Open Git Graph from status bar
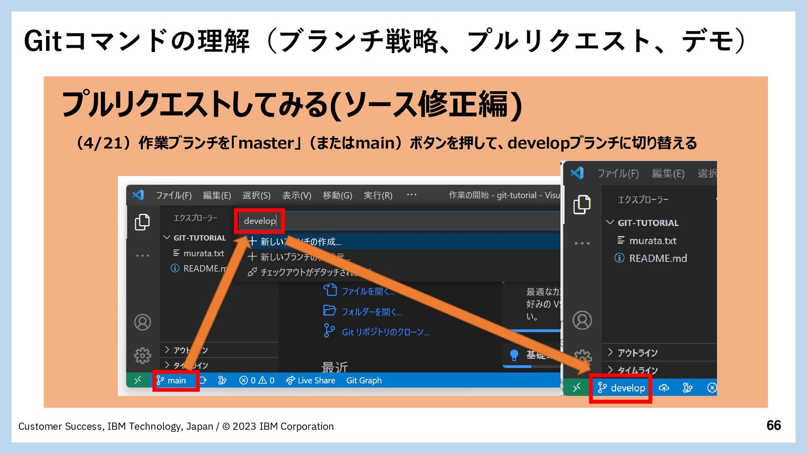Image resolution: width=807 pixels, height=454 pixels. point(364,380)
